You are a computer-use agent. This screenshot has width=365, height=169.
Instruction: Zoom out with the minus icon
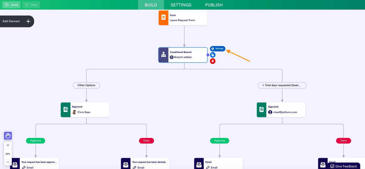click(8, 162)
